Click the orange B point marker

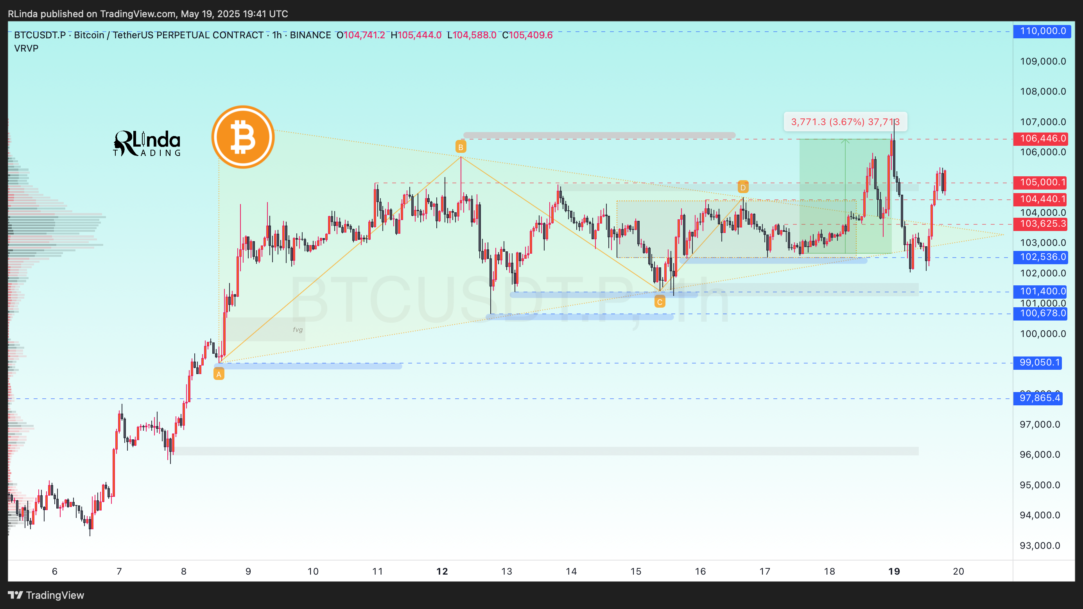pos(461,147)
